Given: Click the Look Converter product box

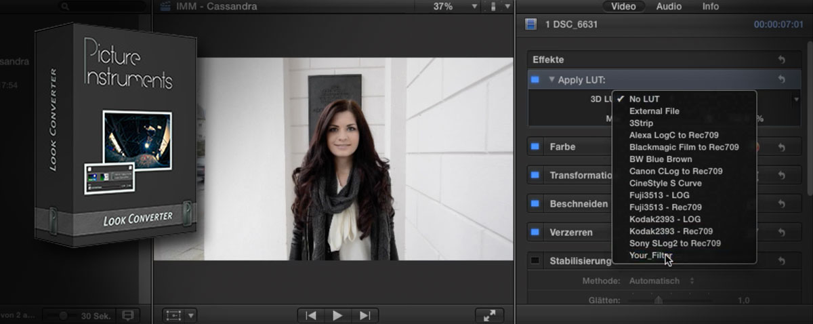Looking at the screenshot, I should 115,136.
